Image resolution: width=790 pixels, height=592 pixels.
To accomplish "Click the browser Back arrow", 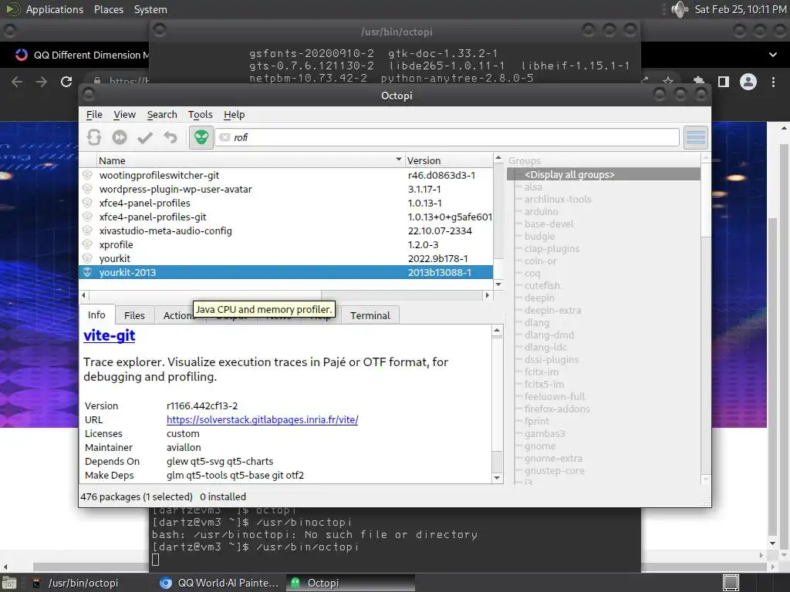I will click(17, 82).
